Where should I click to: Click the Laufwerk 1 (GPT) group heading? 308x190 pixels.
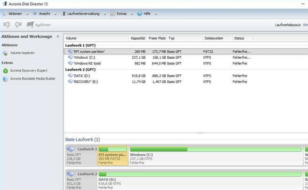(81, 45)
